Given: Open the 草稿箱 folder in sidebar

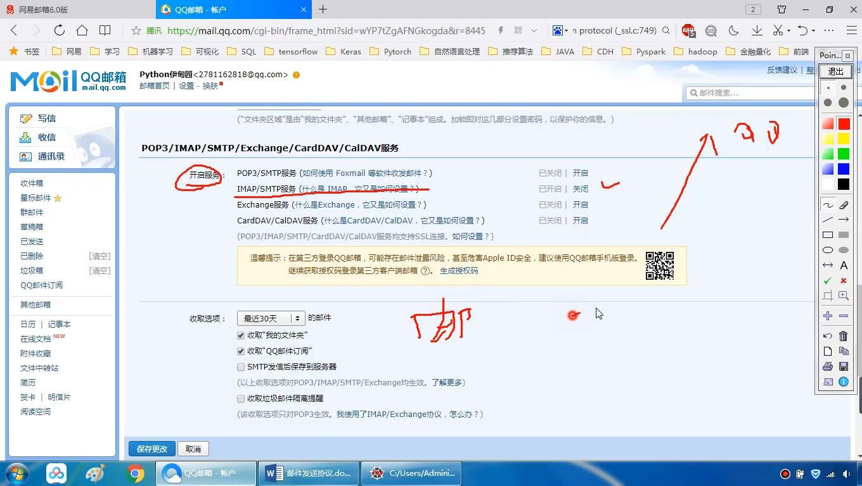Looking at the screenshot, I should pos(32,227).
